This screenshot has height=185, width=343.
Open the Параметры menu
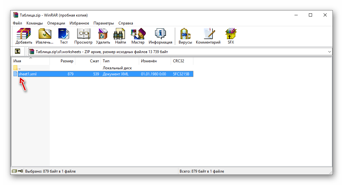103,23
